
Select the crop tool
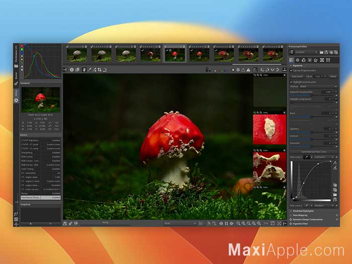tap(100, 70)
